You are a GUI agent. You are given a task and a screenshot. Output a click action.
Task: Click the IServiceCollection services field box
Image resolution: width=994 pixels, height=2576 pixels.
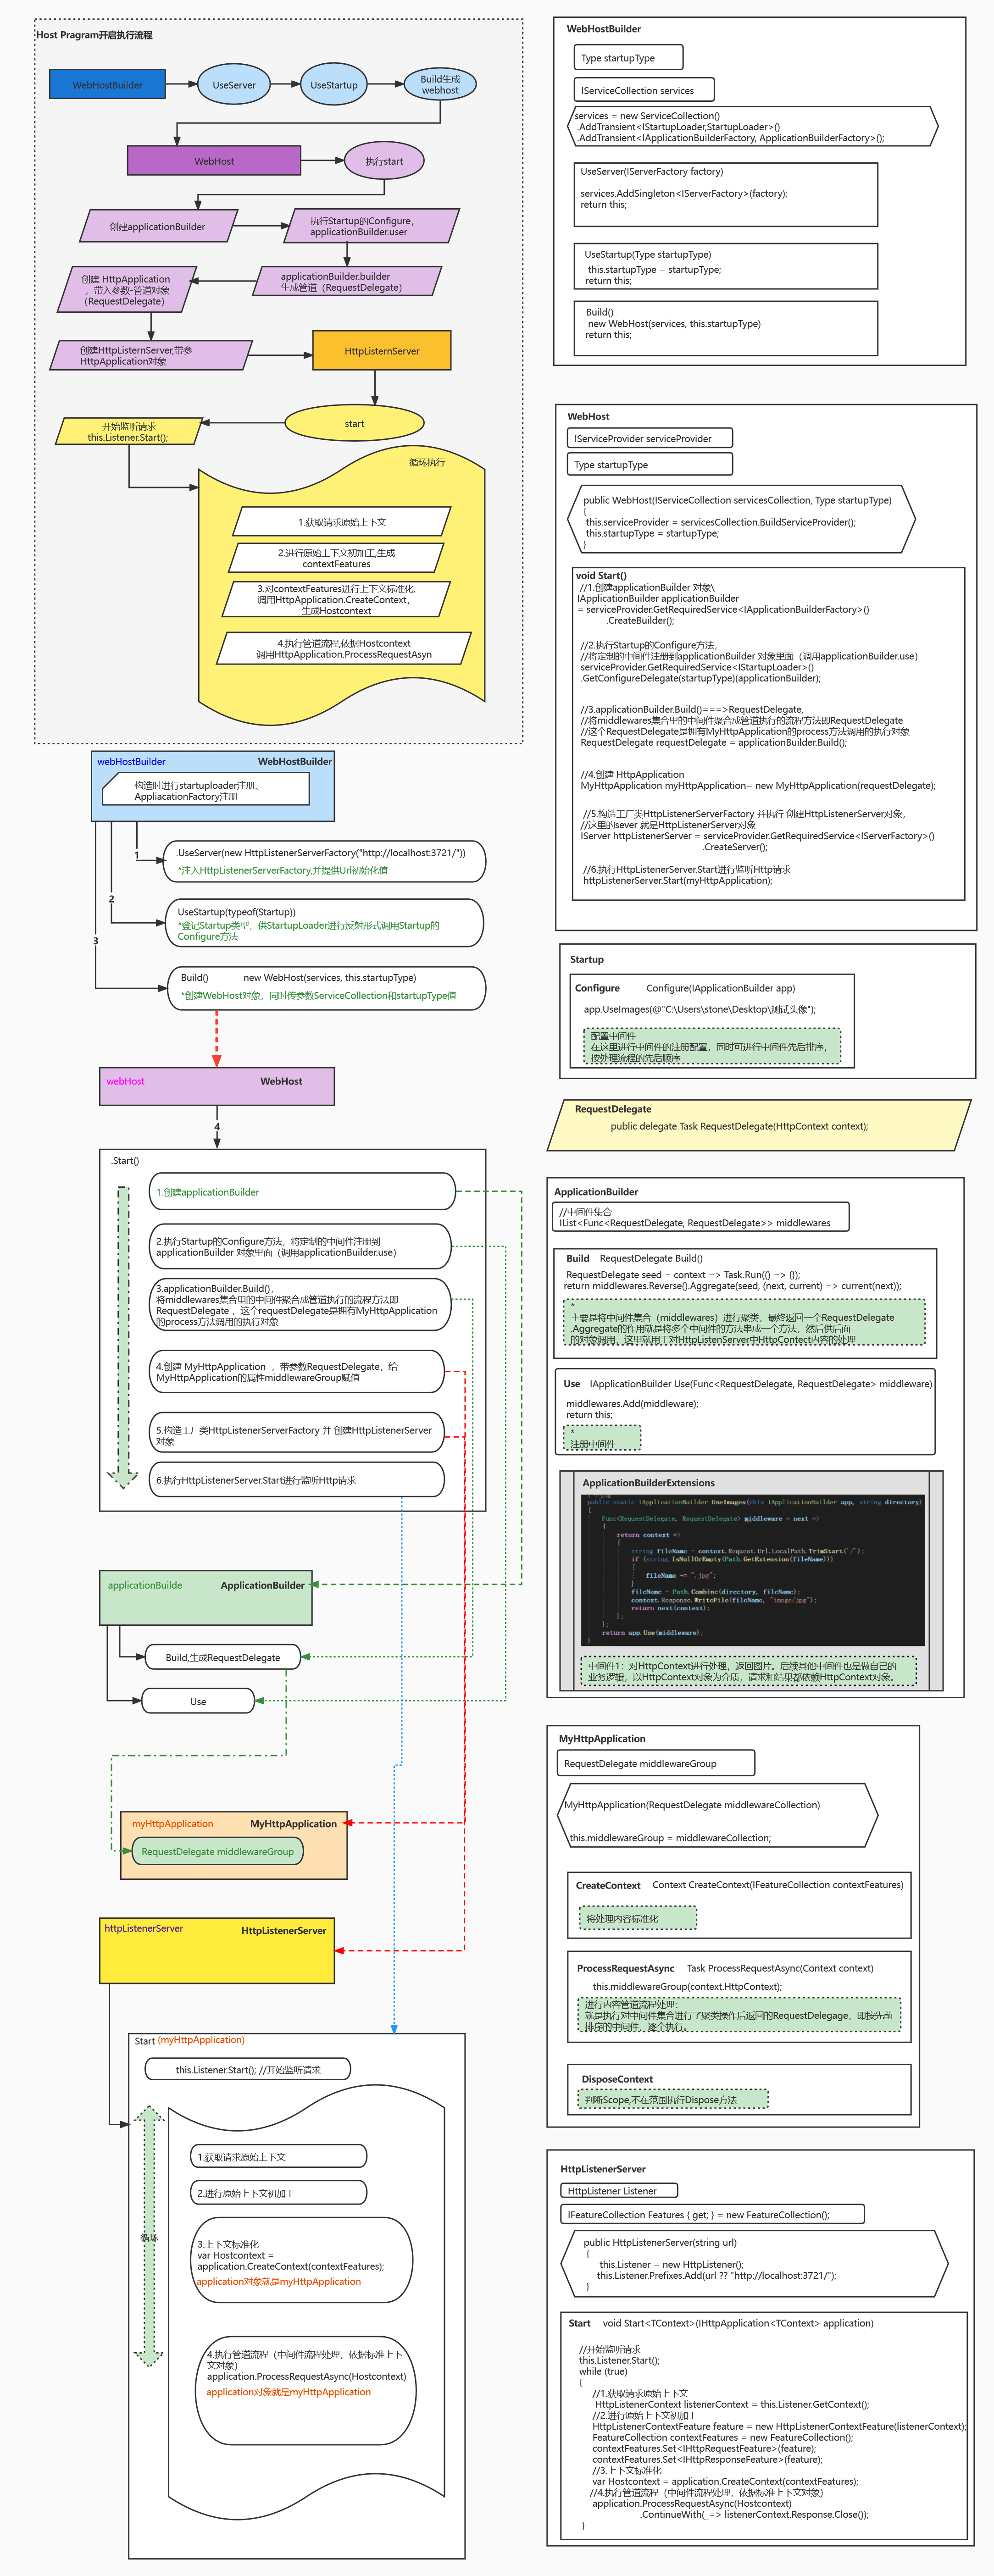pyautogui.click(x=643, y=90)
